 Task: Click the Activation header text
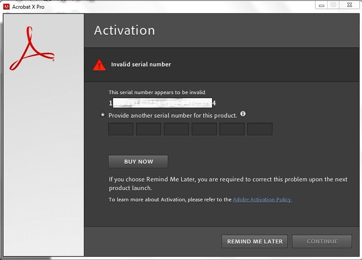(x=124, y=30)
